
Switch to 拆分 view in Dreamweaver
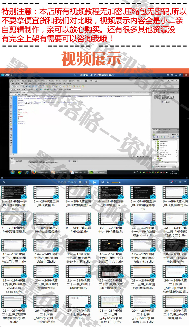tap(18, 89)
